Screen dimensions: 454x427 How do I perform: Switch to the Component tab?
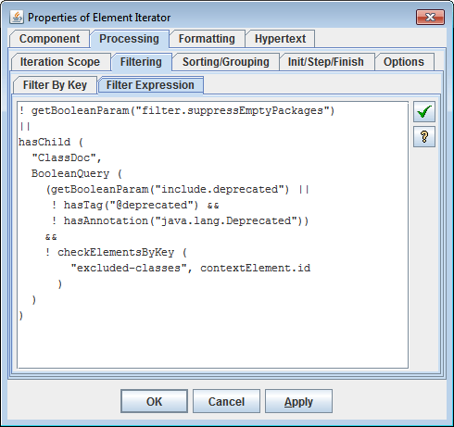click(x=49, y=39)
